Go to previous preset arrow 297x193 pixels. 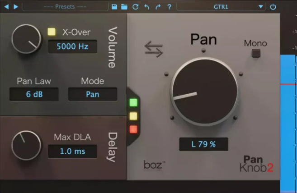[x=6, y=7]
